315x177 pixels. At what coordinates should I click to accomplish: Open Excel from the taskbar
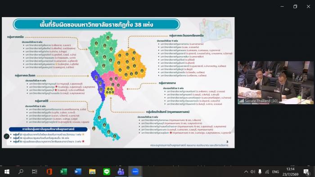tap(64, 172)
